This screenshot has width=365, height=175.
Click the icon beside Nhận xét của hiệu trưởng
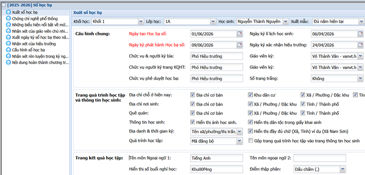pos(9,44)
